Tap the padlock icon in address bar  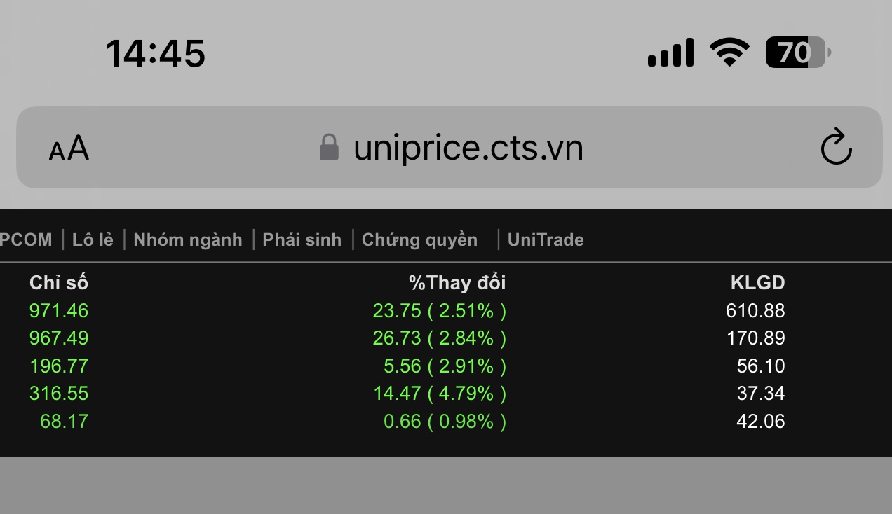pos(329,148)
